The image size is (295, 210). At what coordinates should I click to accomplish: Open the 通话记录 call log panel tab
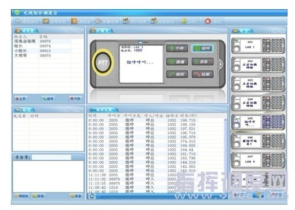[103, 110]
